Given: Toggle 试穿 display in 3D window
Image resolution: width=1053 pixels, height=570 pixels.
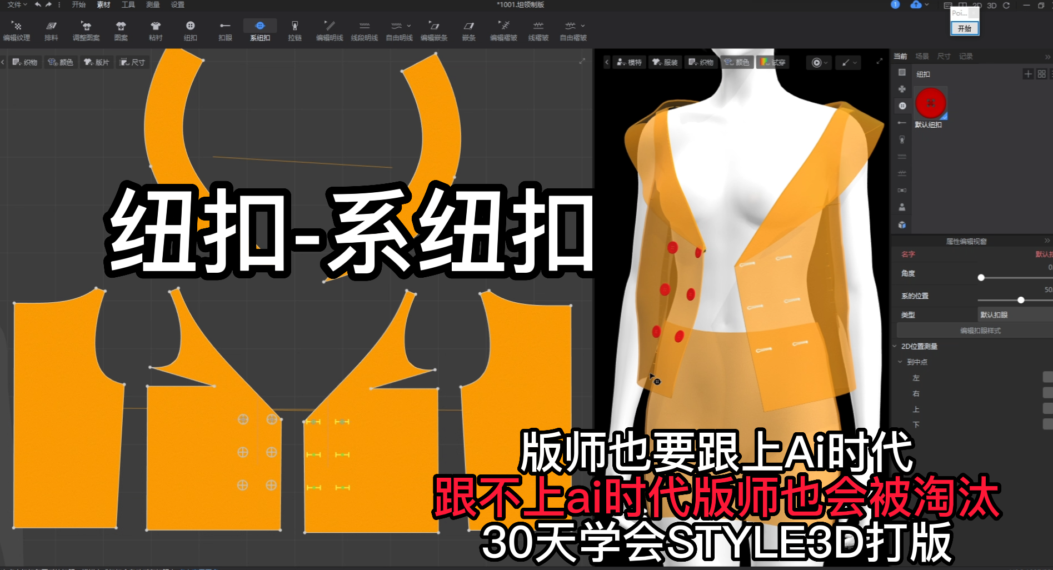Looking at the screenshot, I should (x=773, y=62).
